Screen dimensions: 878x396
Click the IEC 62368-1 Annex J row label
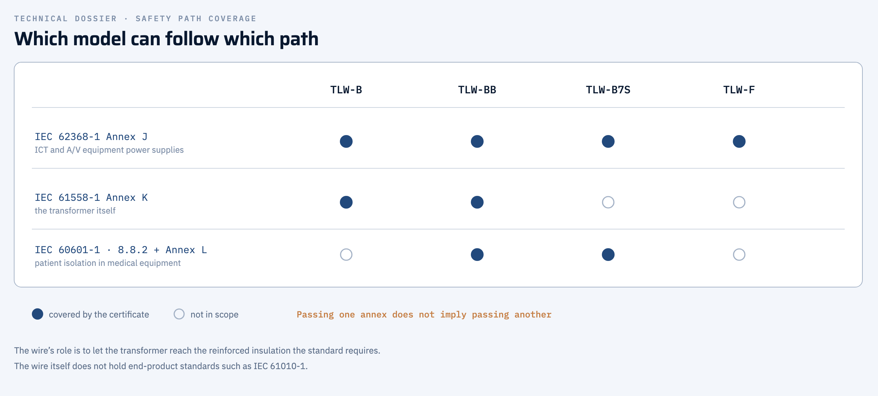(91, 137)
